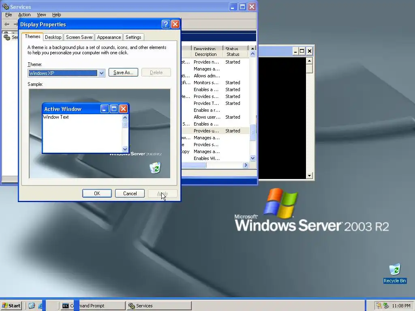Image resolution: width=415 pixels, height=311 pixels.
Task: Cancel the Display Properties dialog
Action: click(x=130, y=193)
